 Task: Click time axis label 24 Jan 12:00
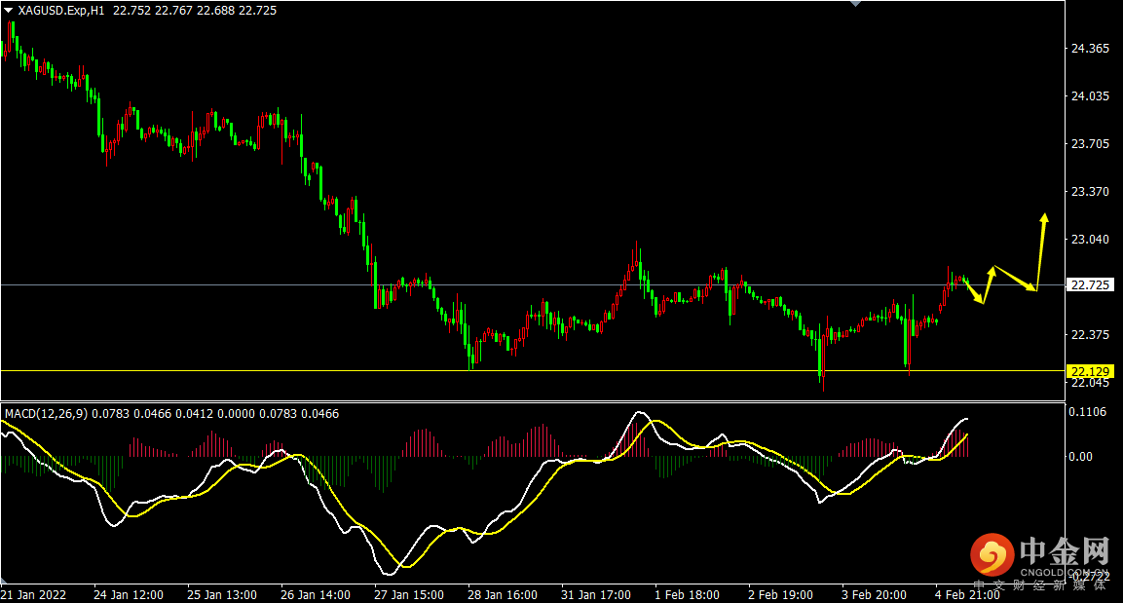pos(129,595)
